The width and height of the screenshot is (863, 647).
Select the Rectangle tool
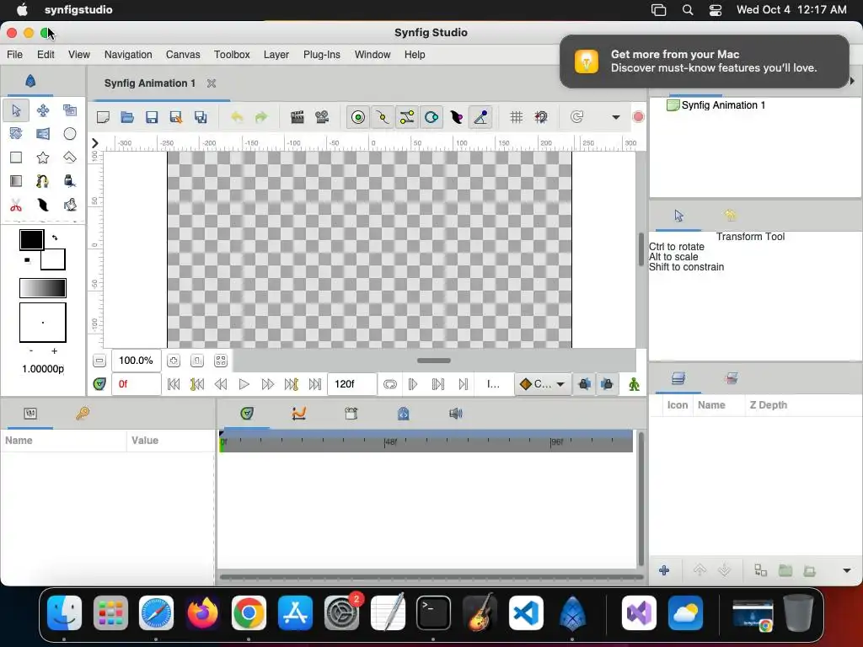pyautogui.click(x=16, y=158)
